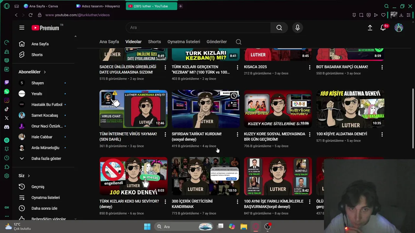This screenshot has height=233, width=415.
Task: Toggle the YouTube hamburger guide menu
Action: pos(22,28)
